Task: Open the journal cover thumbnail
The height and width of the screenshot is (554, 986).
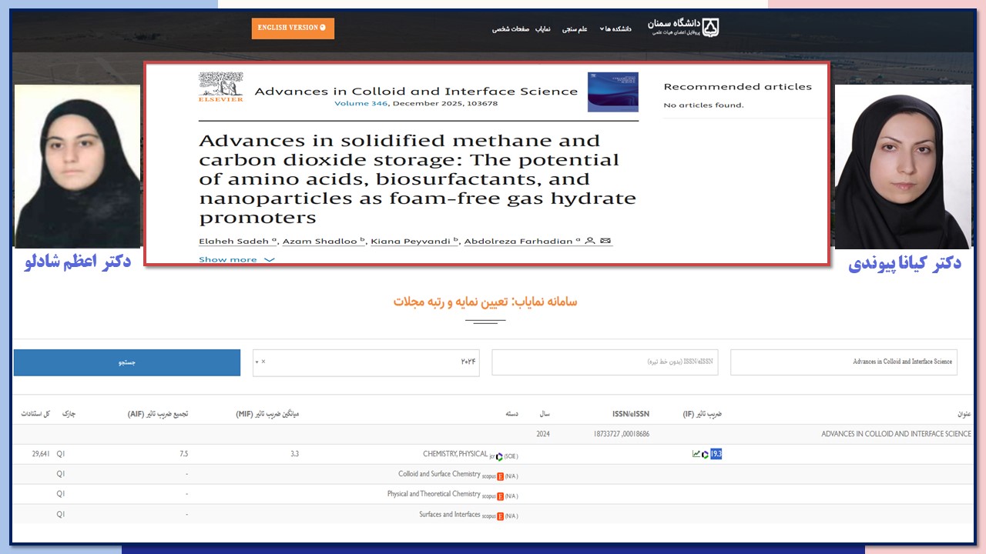Action: 612,92
